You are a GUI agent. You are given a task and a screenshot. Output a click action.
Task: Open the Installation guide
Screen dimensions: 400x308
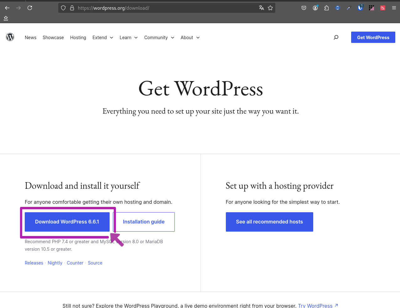click(144, 222)
